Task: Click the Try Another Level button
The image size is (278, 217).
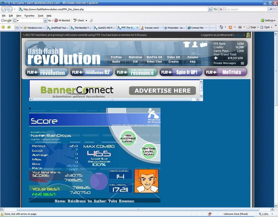Action: (128, 139)
